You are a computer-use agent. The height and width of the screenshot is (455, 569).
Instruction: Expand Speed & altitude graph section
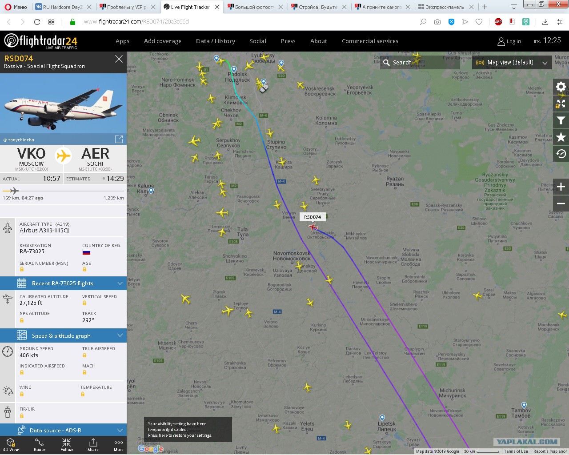(x=63, y=335)
